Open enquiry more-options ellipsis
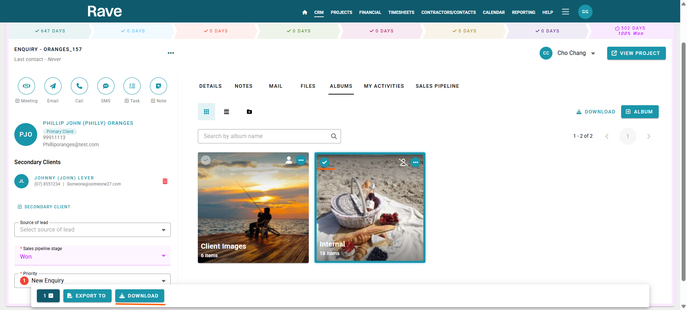The image size is (687, 310). point(171,53)
